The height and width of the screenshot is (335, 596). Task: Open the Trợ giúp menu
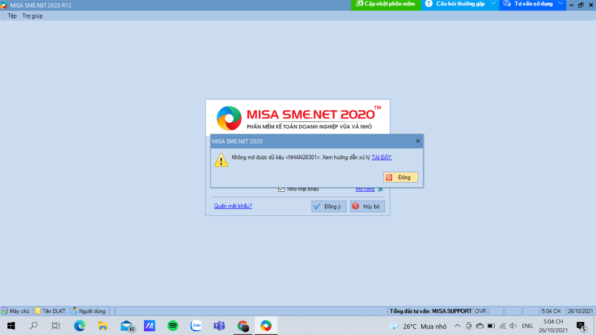33,16
